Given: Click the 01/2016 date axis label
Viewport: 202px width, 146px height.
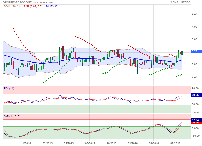Looking at the screenshot, I should point(133,143).
